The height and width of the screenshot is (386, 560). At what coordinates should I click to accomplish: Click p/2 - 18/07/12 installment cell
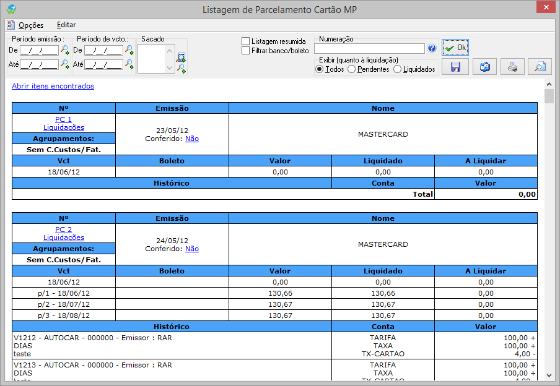tap(64, 304)
